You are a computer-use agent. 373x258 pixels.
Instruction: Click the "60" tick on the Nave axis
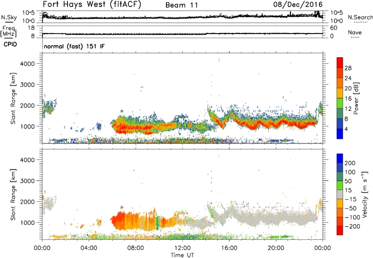333,28
